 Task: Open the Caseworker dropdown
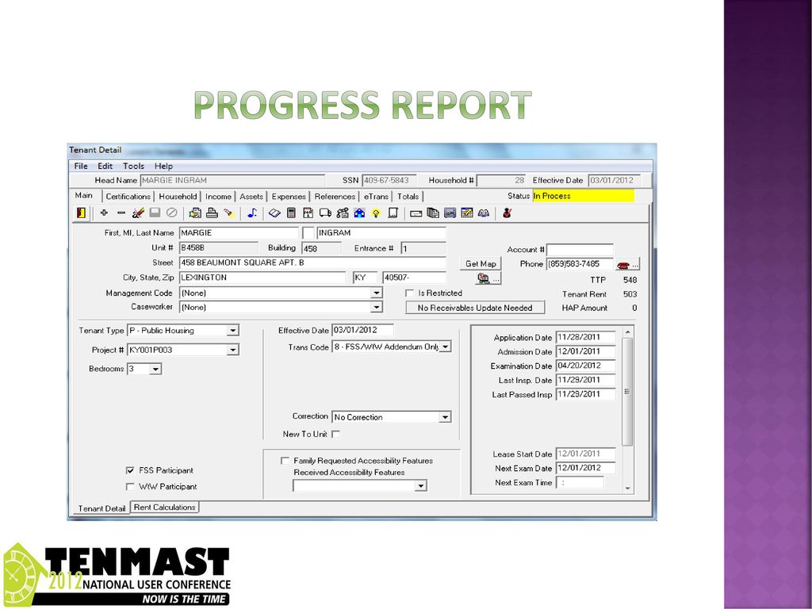point(377,307)
